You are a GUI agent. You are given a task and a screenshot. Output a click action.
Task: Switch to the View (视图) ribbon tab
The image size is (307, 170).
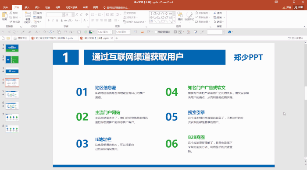pyautogui.click(x=95, y=7)
